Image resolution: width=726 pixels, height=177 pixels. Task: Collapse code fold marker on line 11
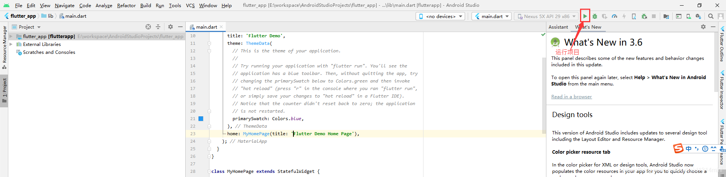(209, 43)
